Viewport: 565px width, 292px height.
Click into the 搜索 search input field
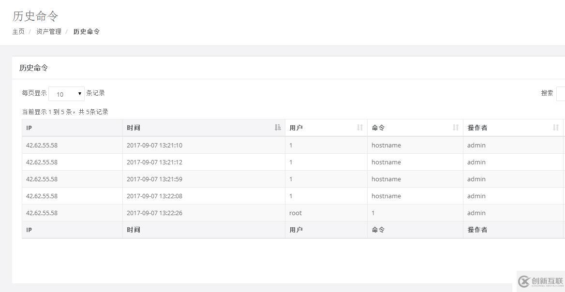click(561, 93)
